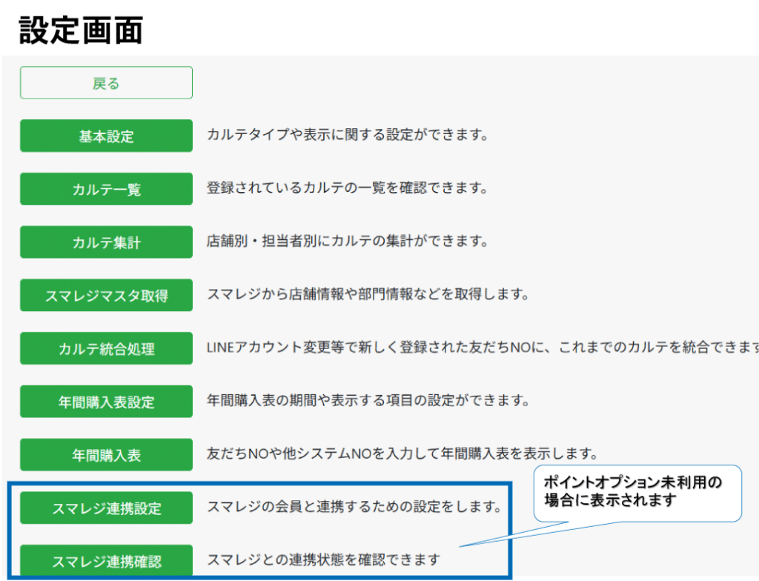759x581 pixels.
Task: Click the ポイントオプション未利用 callout bubble
Action: pos(637,492)
